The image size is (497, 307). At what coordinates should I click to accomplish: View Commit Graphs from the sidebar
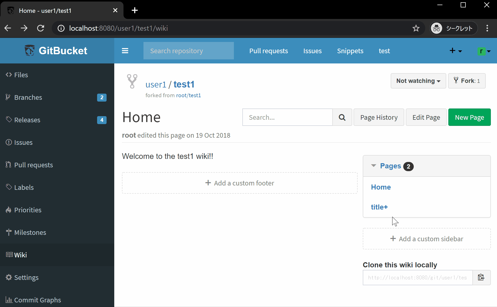(9, 300)
